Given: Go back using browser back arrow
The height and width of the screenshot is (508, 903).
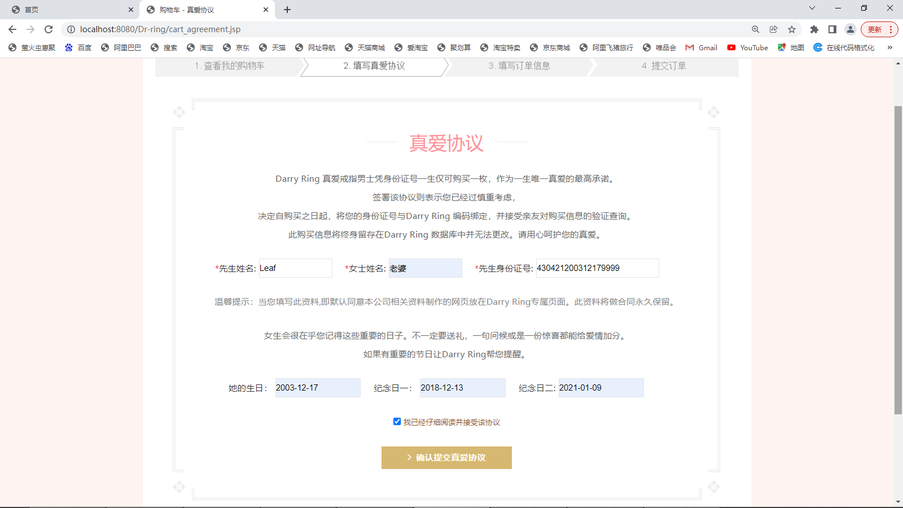Looking at the screenshot, I should pyautogui.click(x=12, y=29).
